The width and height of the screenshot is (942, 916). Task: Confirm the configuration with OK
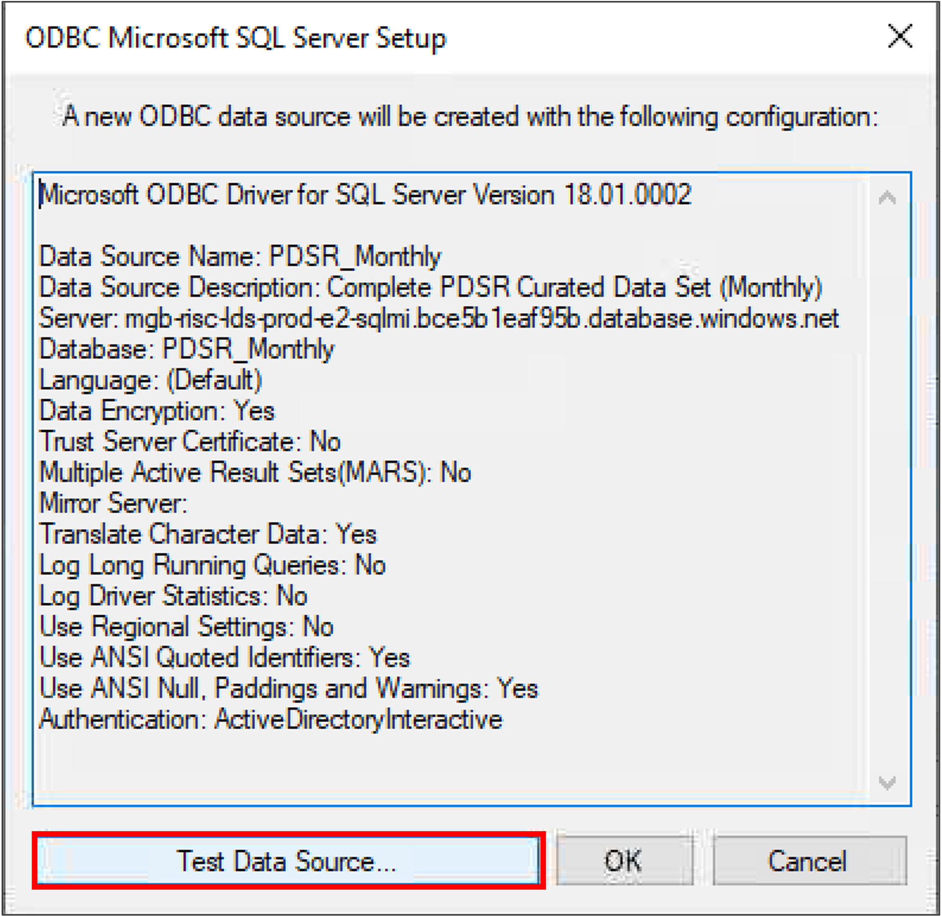pos(624,861)
